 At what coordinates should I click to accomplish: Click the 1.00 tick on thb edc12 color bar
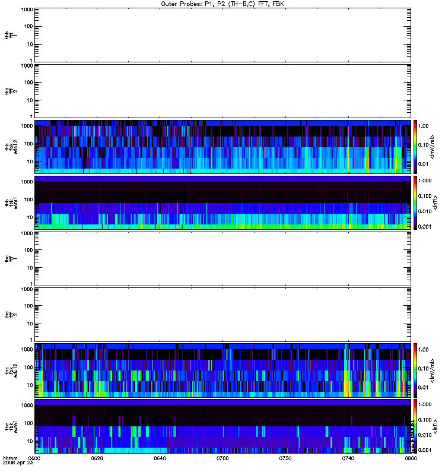point(423,126)
